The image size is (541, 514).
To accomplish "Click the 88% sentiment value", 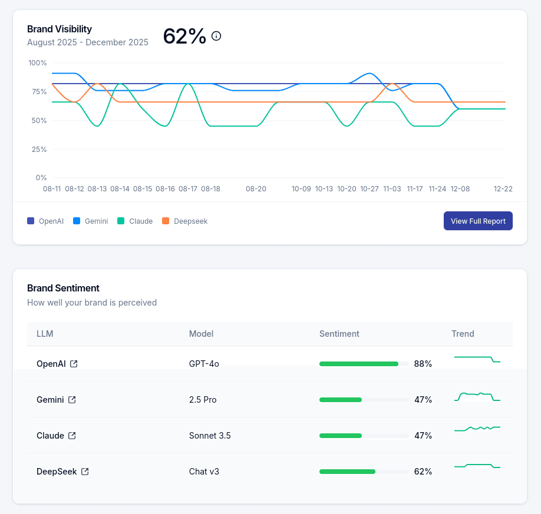I will coord(423,364).
